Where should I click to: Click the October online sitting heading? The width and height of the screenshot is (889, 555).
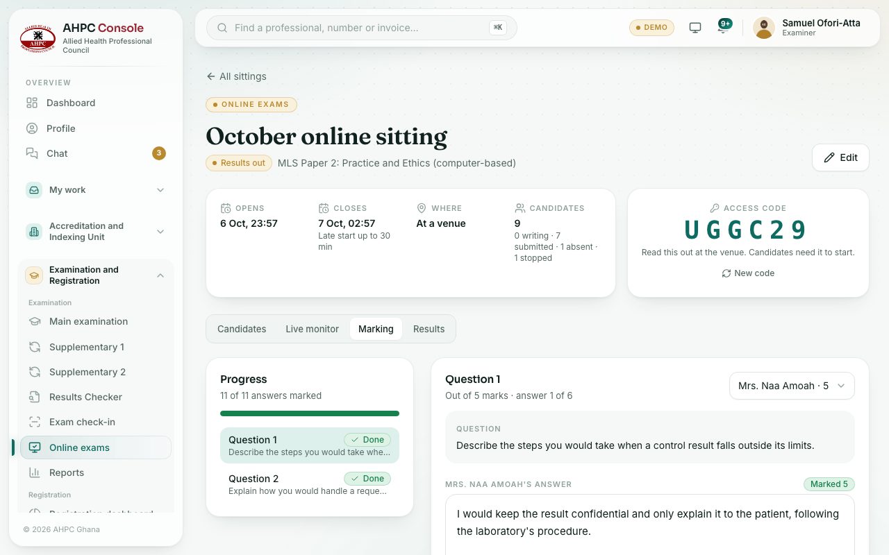[x=326, y=136]
